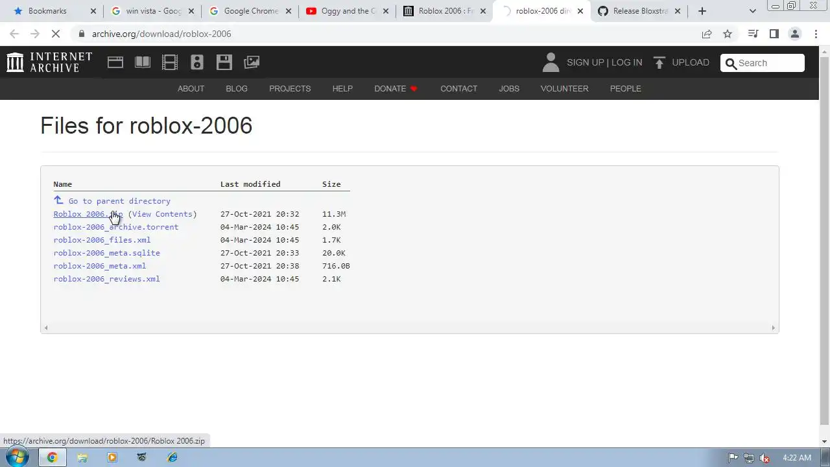Switch to the Google Chrome search tab
This screenshot has height=467, width=830.
250,11
